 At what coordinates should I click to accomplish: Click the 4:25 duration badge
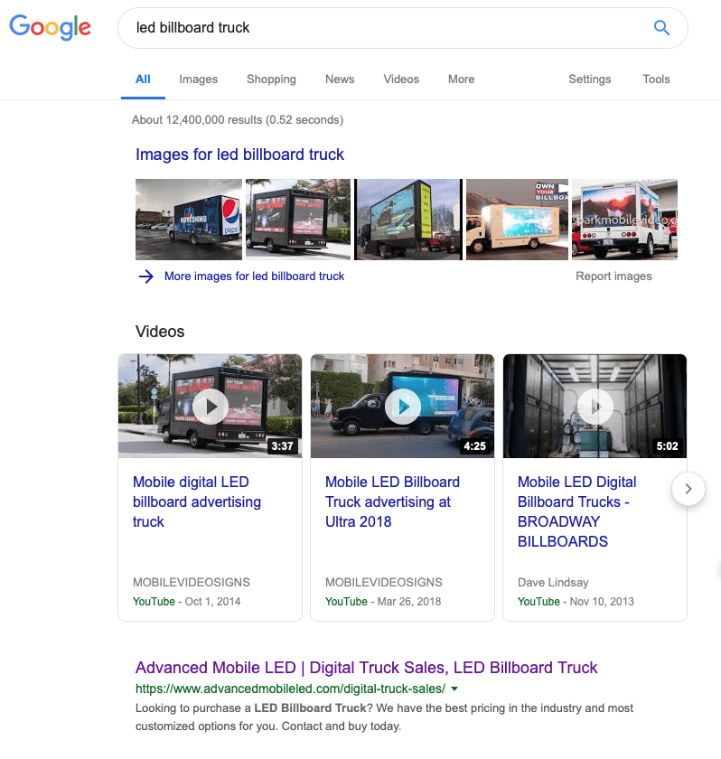click(474, 445)
